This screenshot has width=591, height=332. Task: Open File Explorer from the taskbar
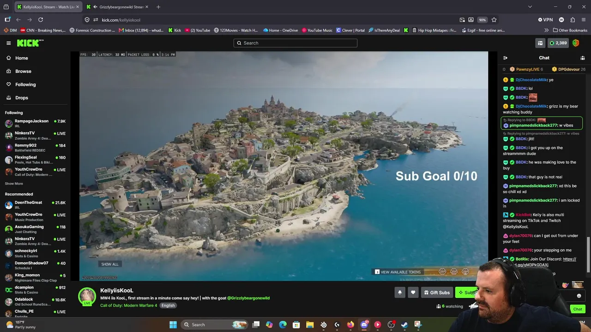310,325
